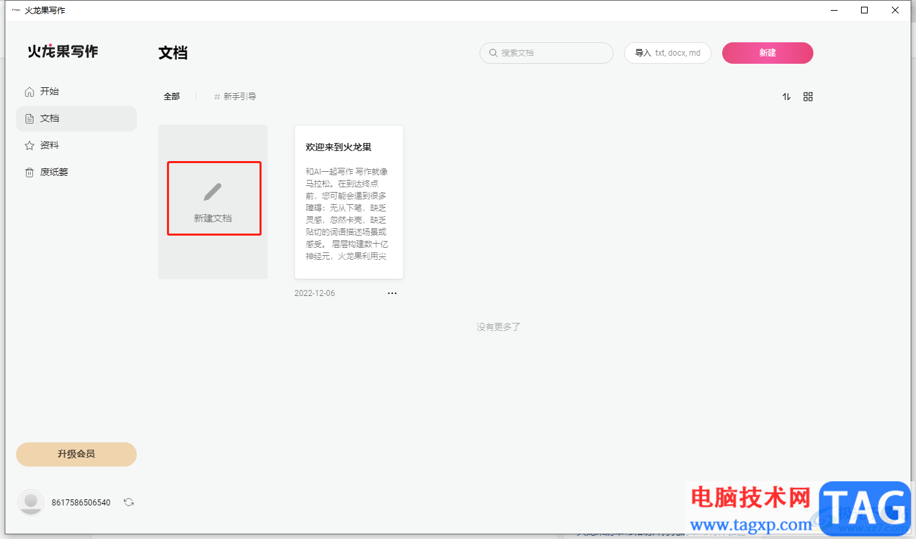Minimize the 火龙果写作 window

(834, 10)
